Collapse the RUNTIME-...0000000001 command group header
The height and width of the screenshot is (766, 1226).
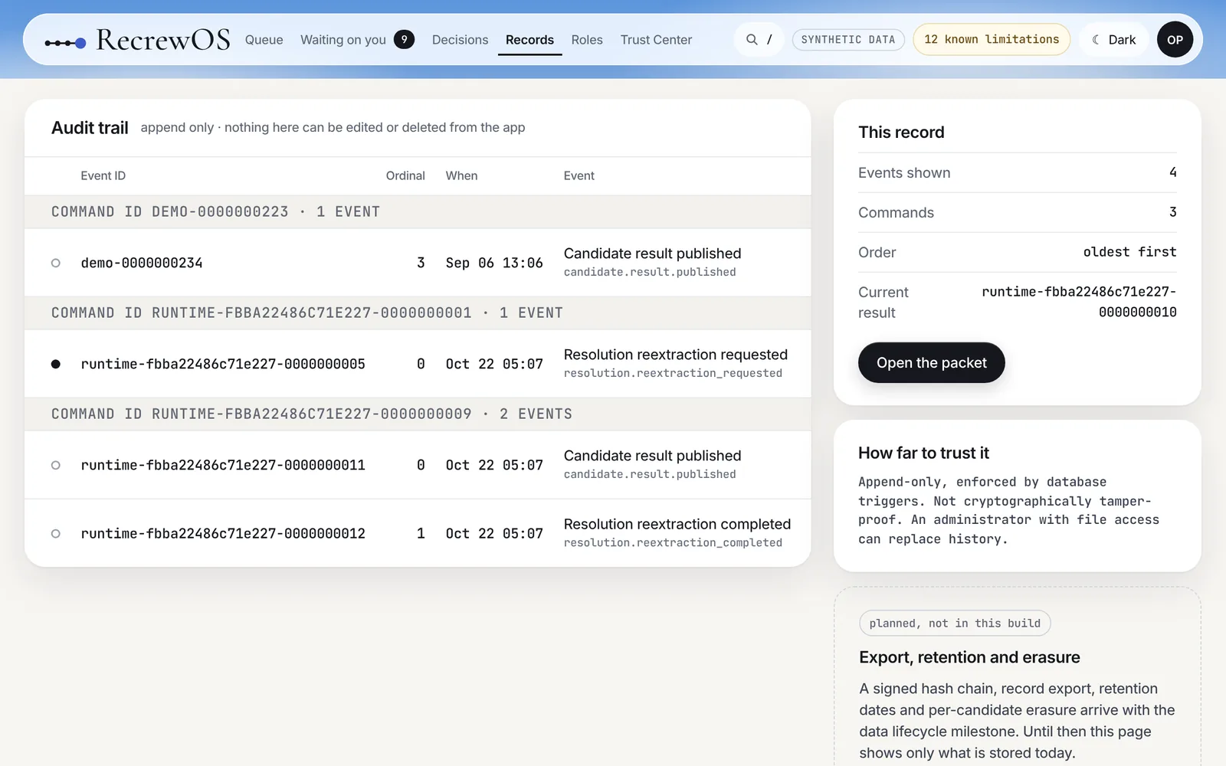click(x=418, y=313)
